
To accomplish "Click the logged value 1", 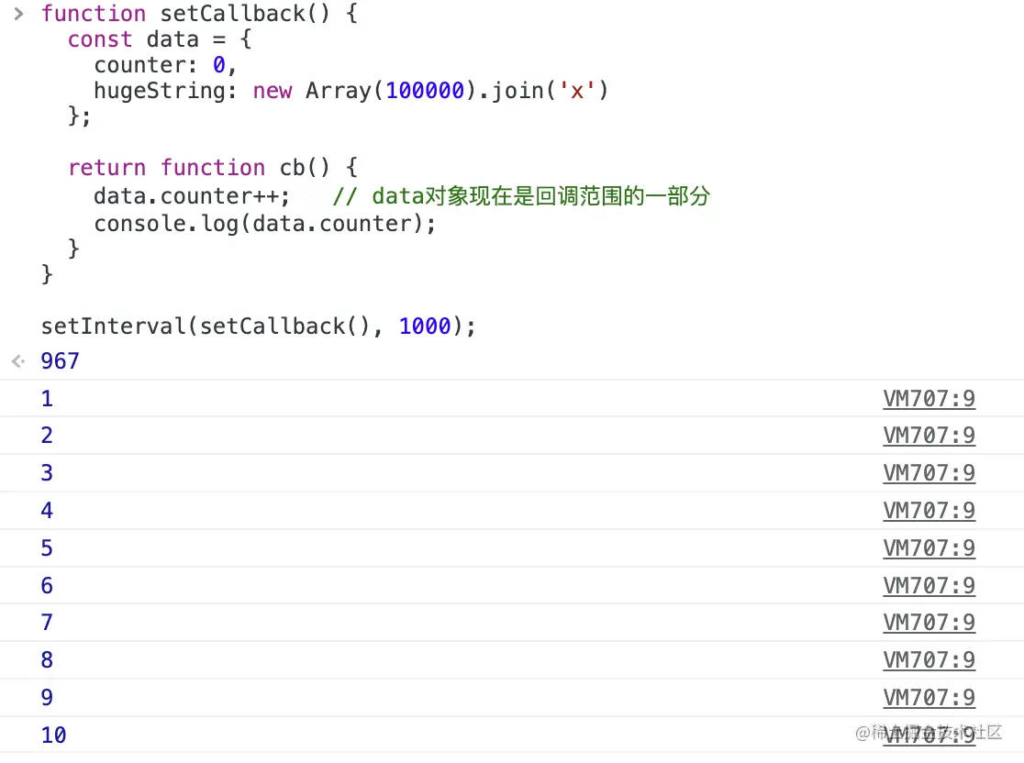I will point(47,399).
